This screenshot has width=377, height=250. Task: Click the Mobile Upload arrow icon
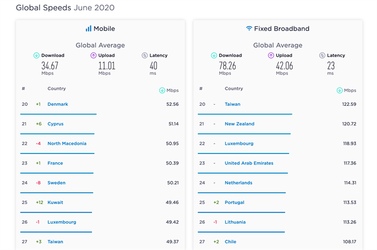pos(93,56)
